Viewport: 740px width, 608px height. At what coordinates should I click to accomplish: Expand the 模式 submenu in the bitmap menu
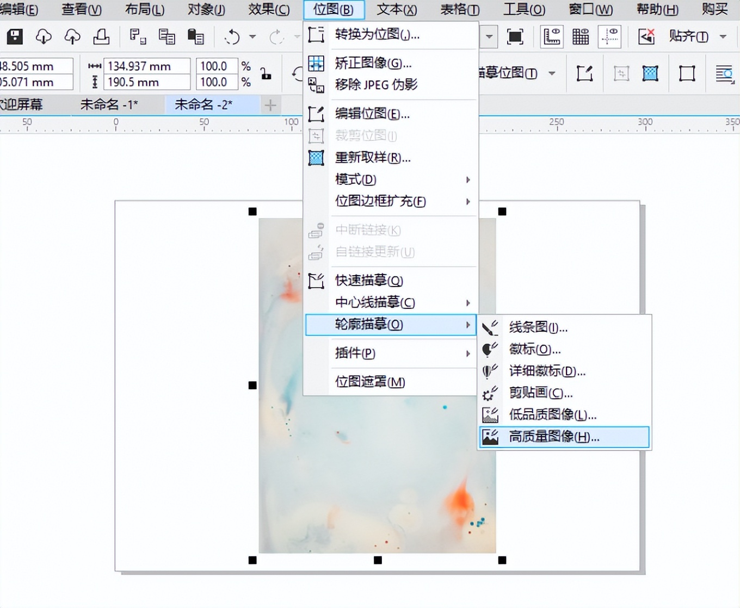tap(467, 179)
